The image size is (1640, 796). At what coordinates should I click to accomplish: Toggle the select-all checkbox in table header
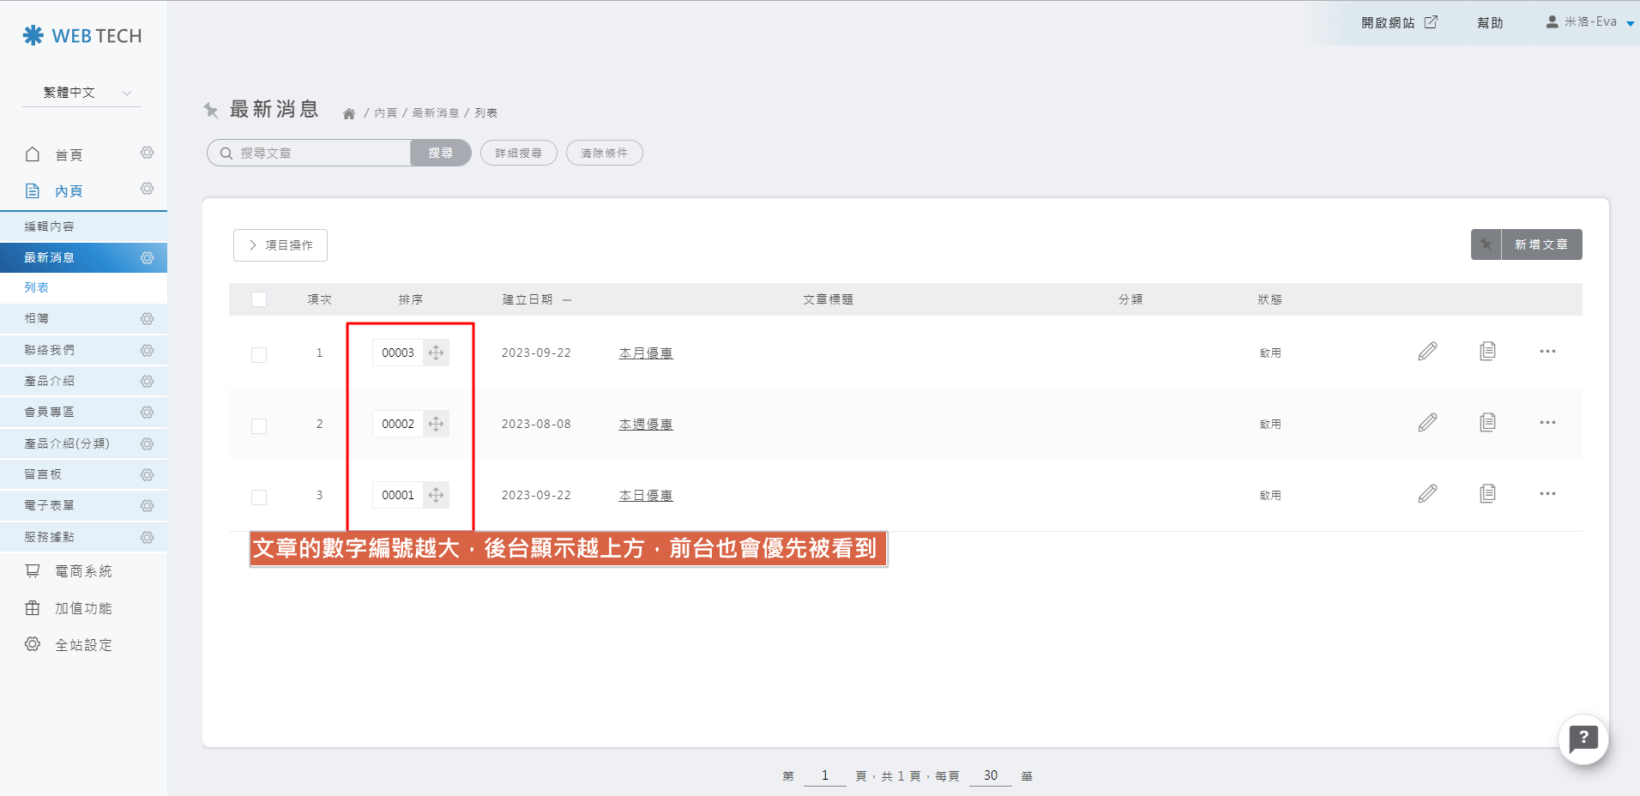coord(259,299)
